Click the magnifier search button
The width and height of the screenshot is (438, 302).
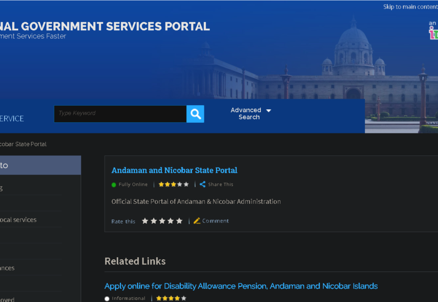coord(195,114)
